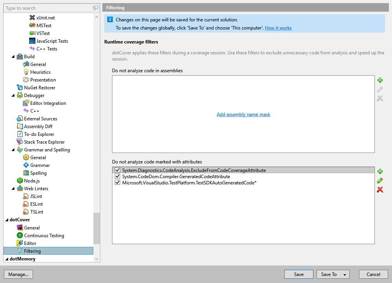This screenshot has height=283, width=392.
Task: Add assembly filter with green plus icon
Action: pyautogui.click(x=380, y=80)
